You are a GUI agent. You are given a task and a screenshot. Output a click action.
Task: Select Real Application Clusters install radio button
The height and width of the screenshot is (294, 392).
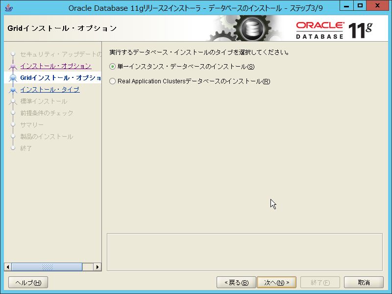113,81
